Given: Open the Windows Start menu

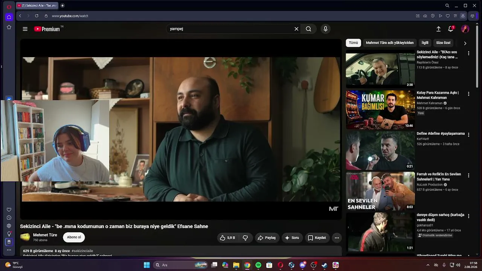Looking at the screenshot, I should (146, 265).
